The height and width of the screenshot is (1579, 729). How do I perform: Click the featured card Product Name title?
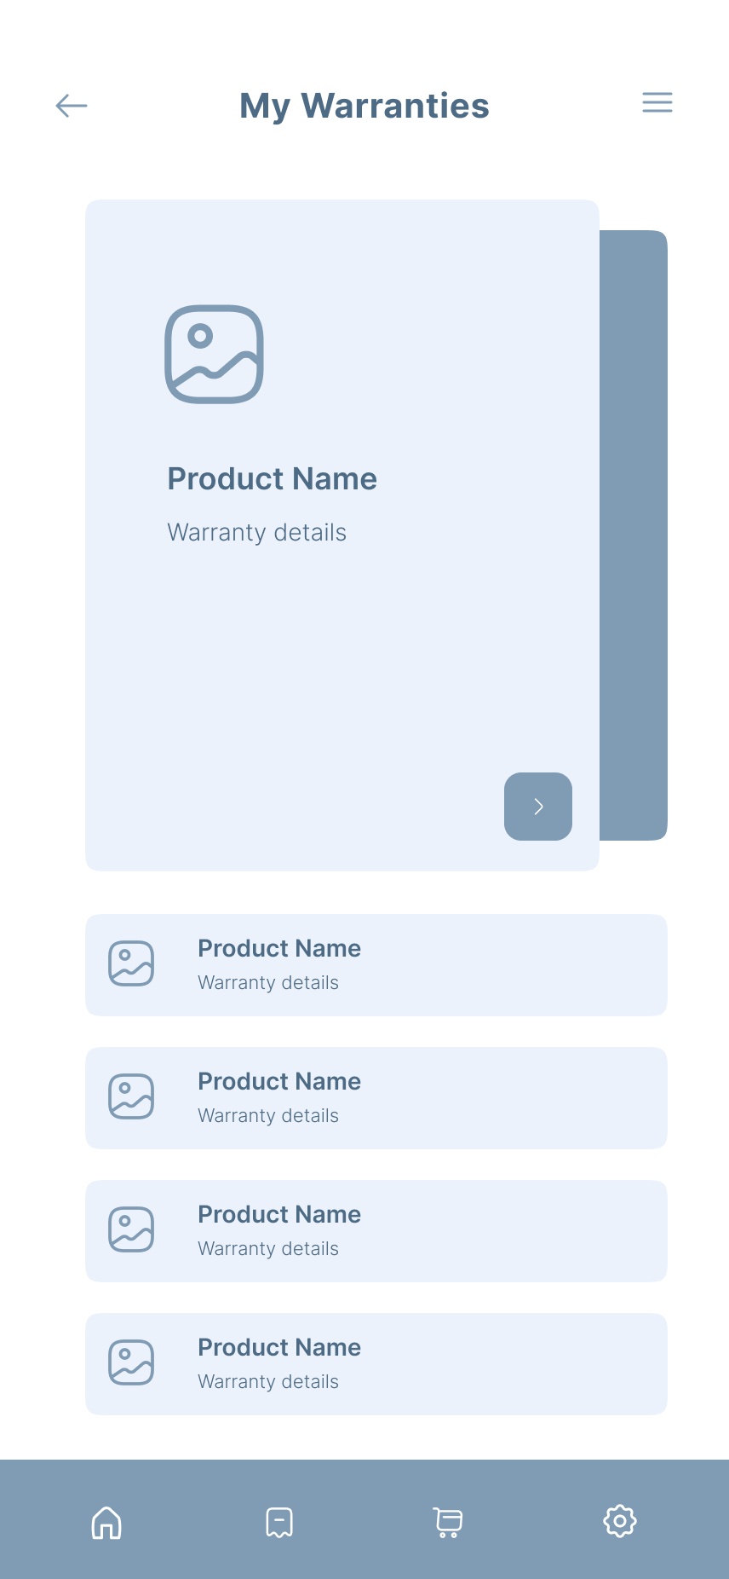click(x=272, y=479)
